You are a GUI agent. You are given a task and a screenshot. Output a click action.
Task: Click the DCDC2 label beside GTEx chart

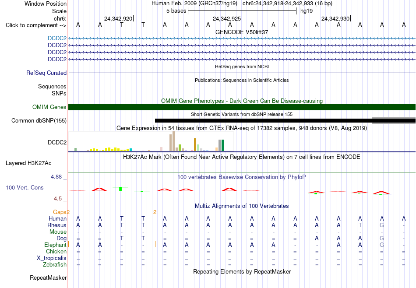pyautogui.click(x=57, y=142)
